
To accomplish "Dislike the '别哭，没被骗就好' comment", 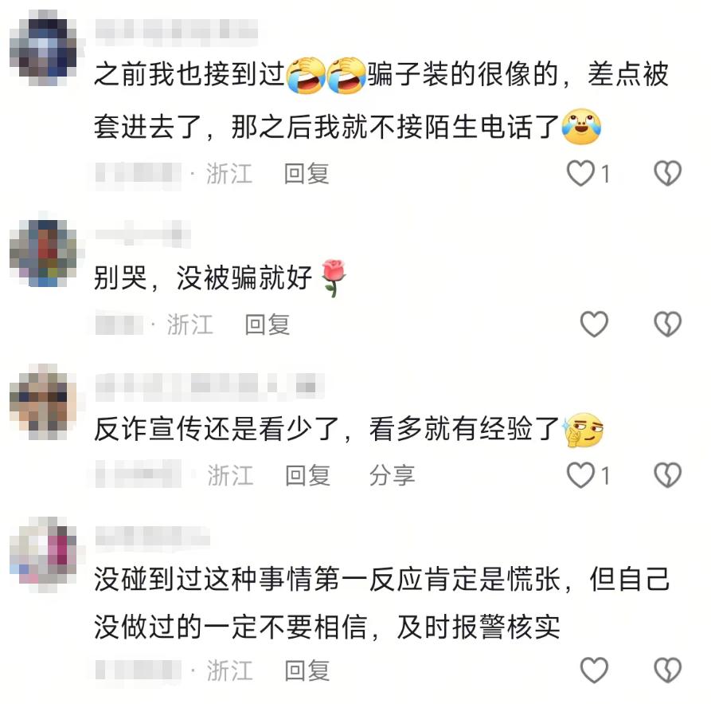I will (x=667, y=324).
